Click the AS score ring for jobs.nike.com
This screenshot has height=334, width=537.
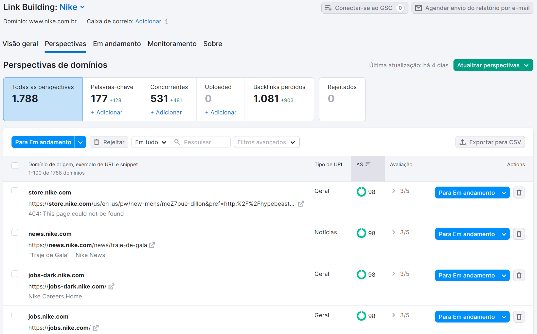tap(361, 316)
